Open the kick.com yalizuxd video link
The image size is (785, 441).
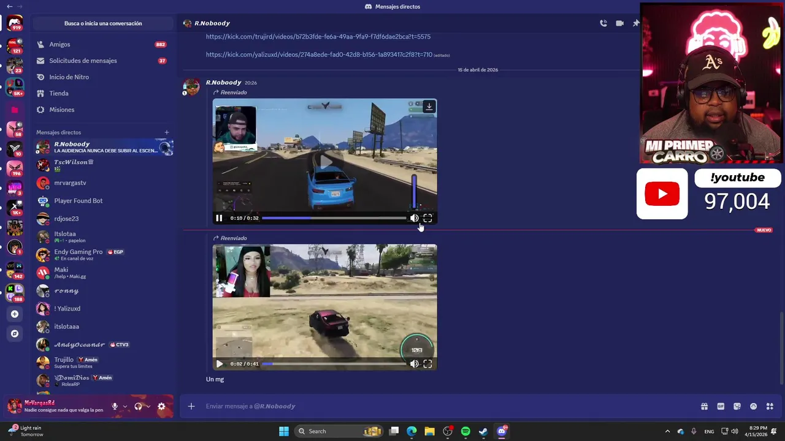(319, 55)
